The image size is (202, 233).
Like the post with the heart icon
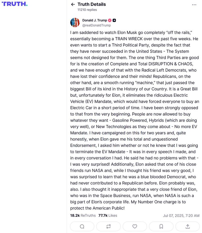[x=135, y=226]
